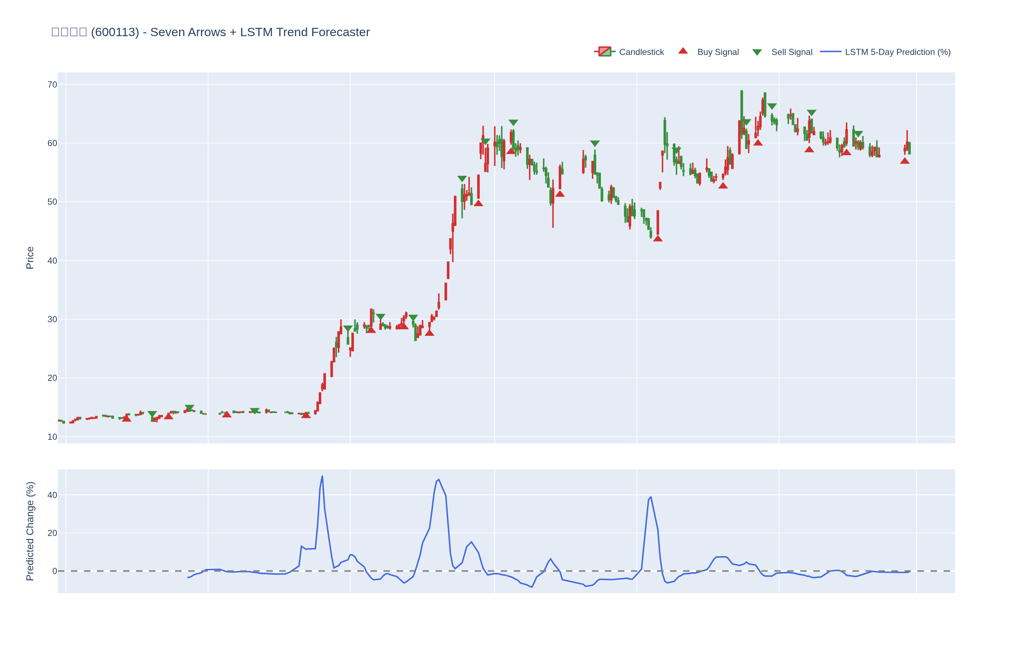Click the topmost sell signal near price 66
The height and width of the screenshot is (651, 1013).
tap(772, 106)
